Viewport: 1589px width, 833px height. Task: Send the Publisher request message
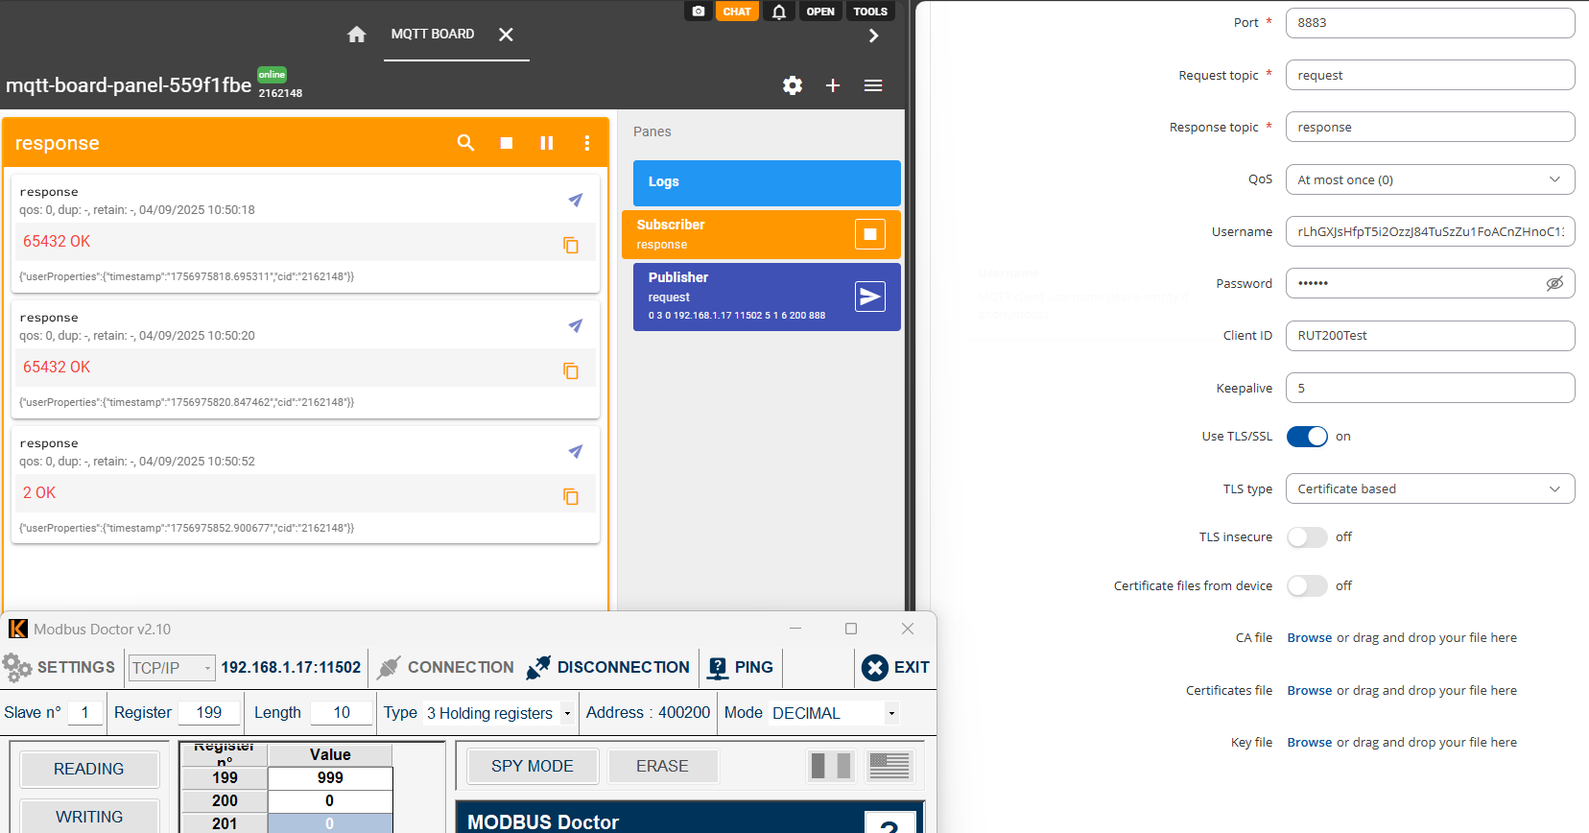click(869, 297)
